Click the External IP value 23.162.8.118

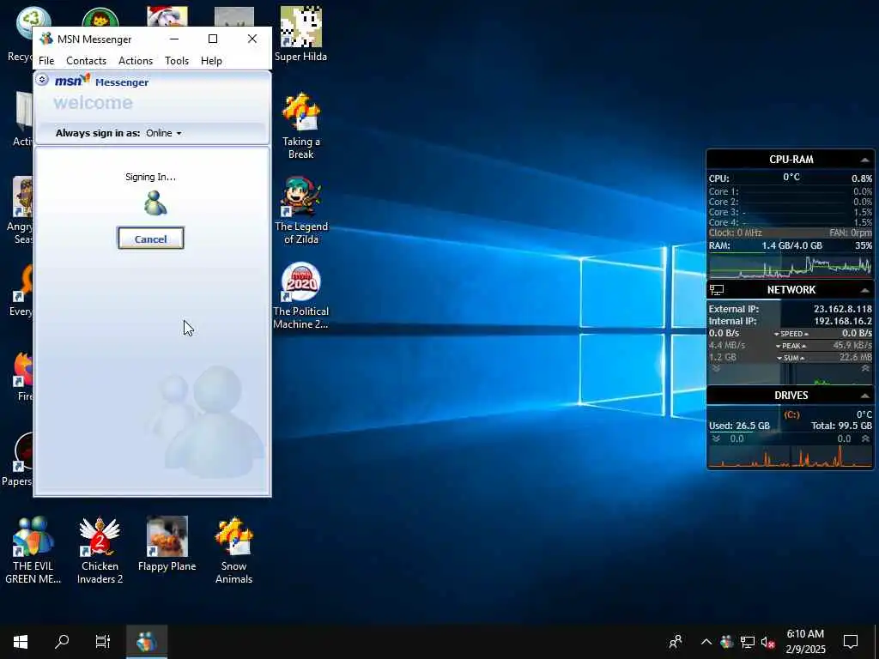point(843,309)
